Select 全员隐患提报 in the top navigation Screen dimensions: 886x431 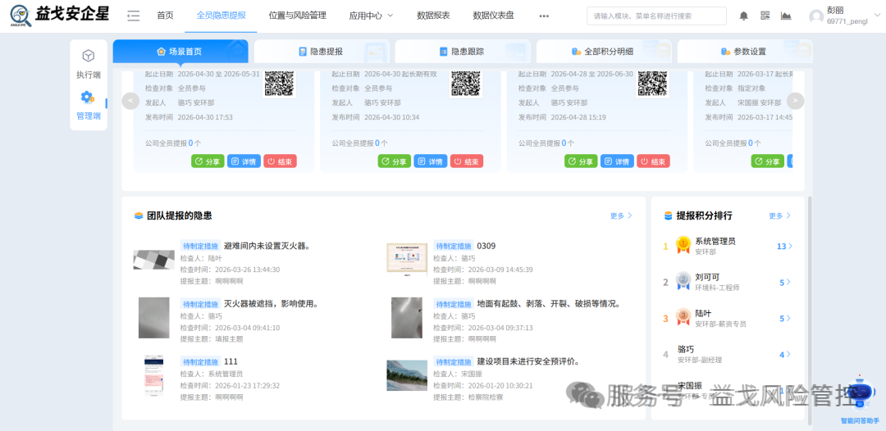(221, 16)
